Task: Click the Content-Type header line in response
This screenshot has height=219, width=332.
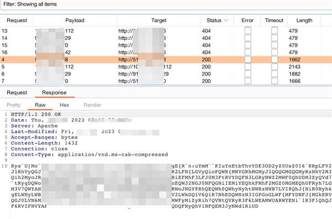Action: pyautogui.click(x=89, y=155)
